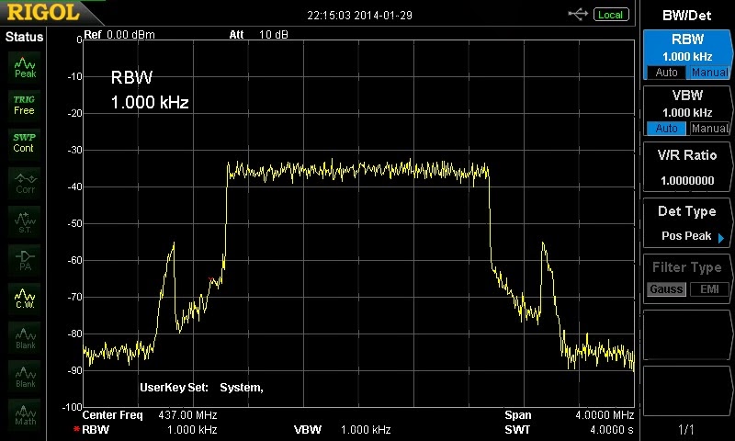Image resolution: width=735 pixels, height=441 pixels.
Task: Open the V/R Ratio softkey
Action: 687,167
